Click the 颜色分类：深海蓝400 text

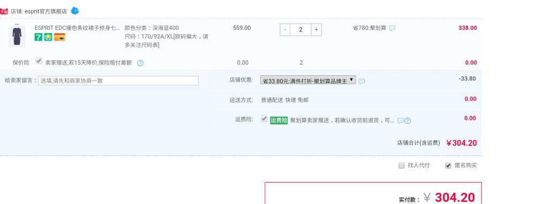coord(152,28)
